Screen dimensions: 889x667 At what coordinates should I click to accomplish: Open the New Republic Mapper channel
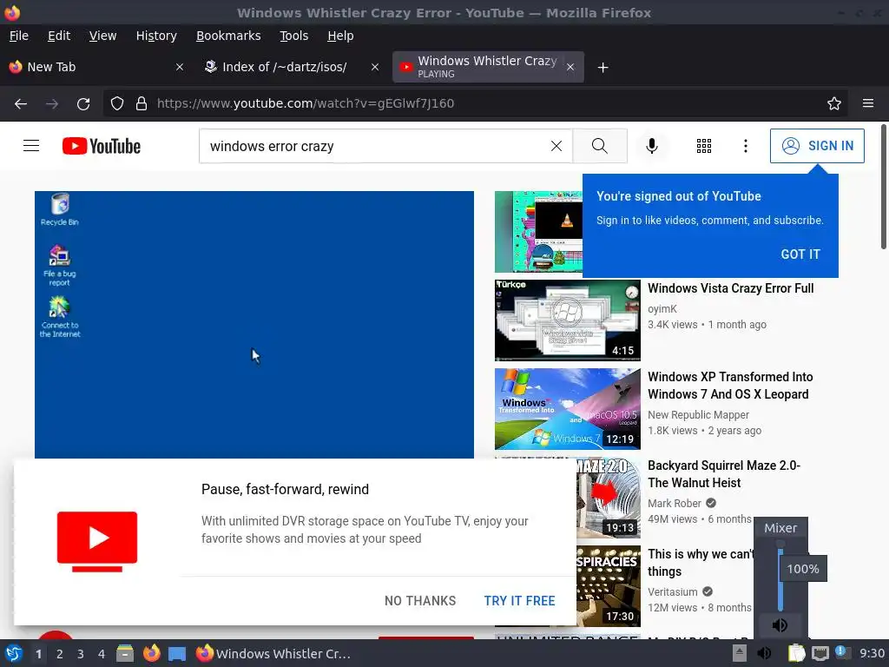(699, 415)
